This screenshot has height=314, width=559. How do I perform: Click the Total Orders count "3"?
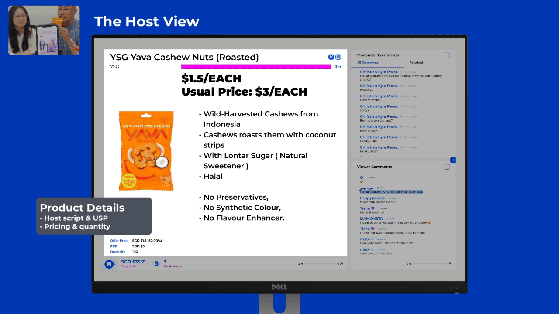pos(165,262)
